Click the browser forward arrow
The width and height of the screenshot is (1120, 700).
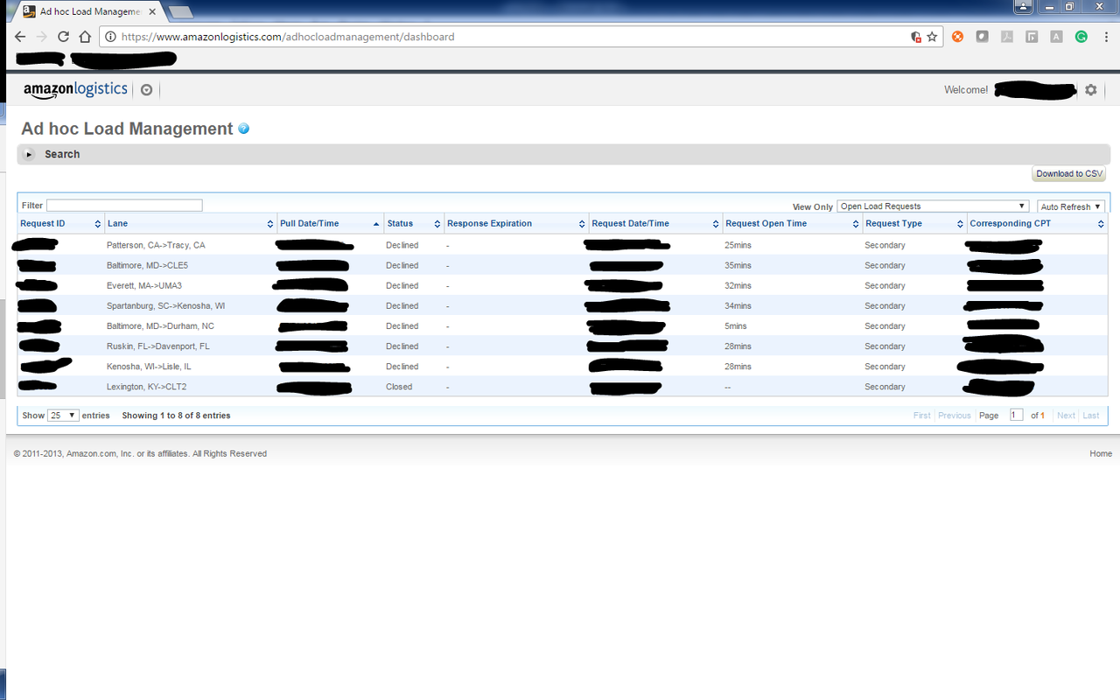pos(42,37)
